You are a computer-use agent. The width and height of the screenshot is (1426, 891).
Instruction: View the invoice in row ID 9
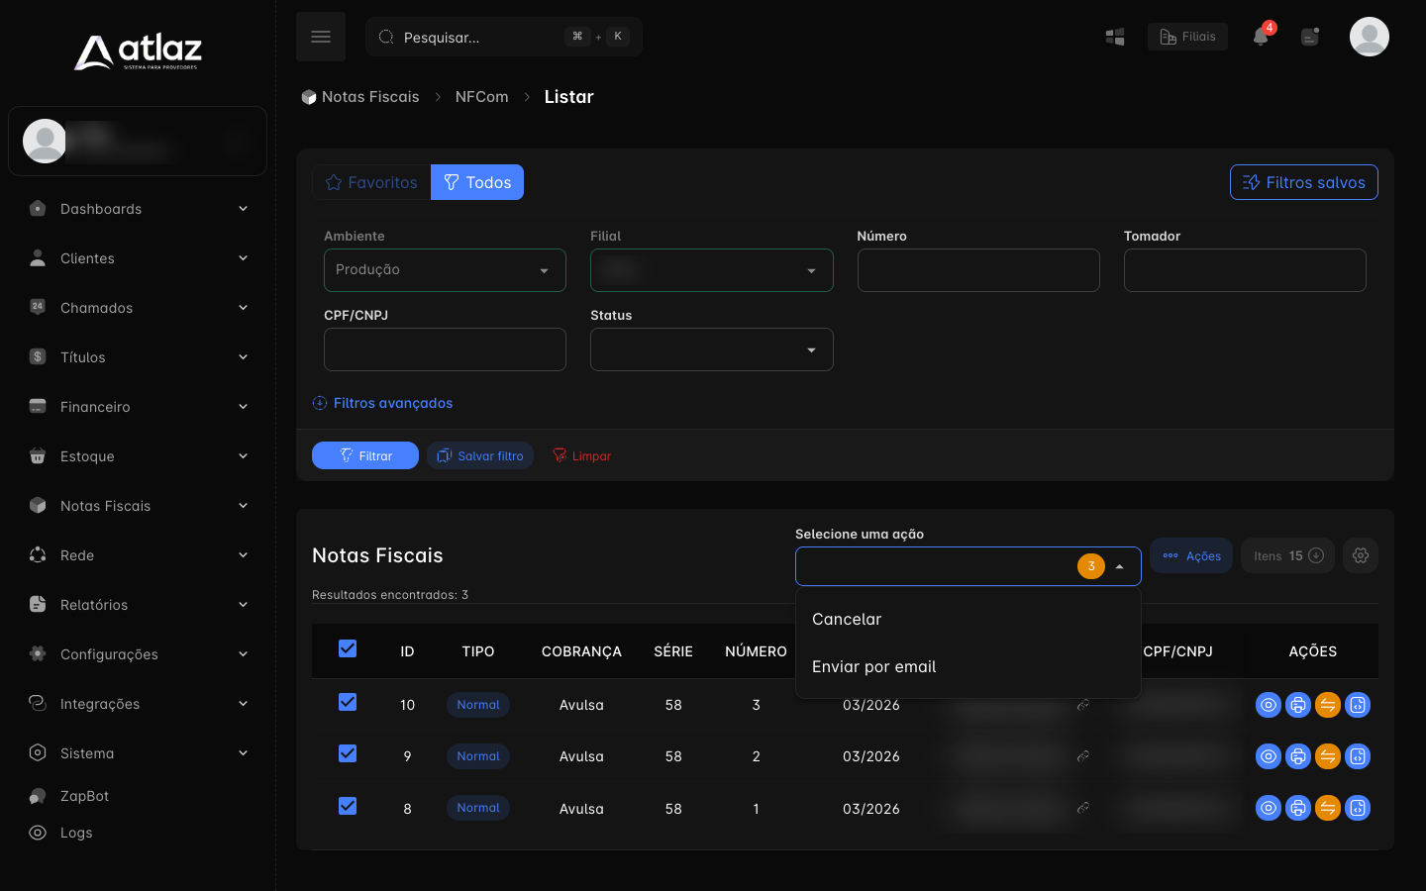click(x=1269, y=756)
